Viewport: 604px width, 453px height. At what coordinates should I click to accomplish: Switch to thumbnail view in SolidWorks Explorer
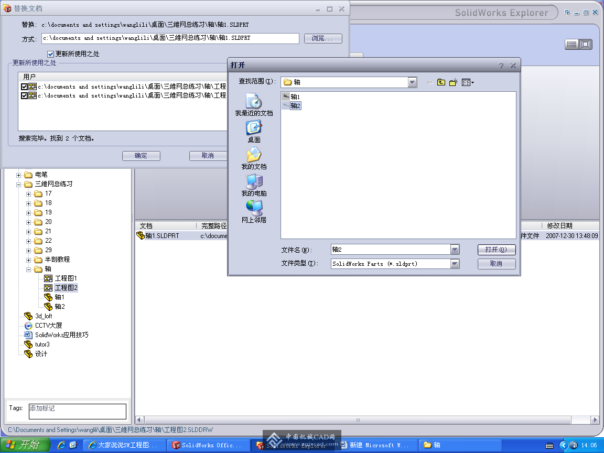click(586, 45)
